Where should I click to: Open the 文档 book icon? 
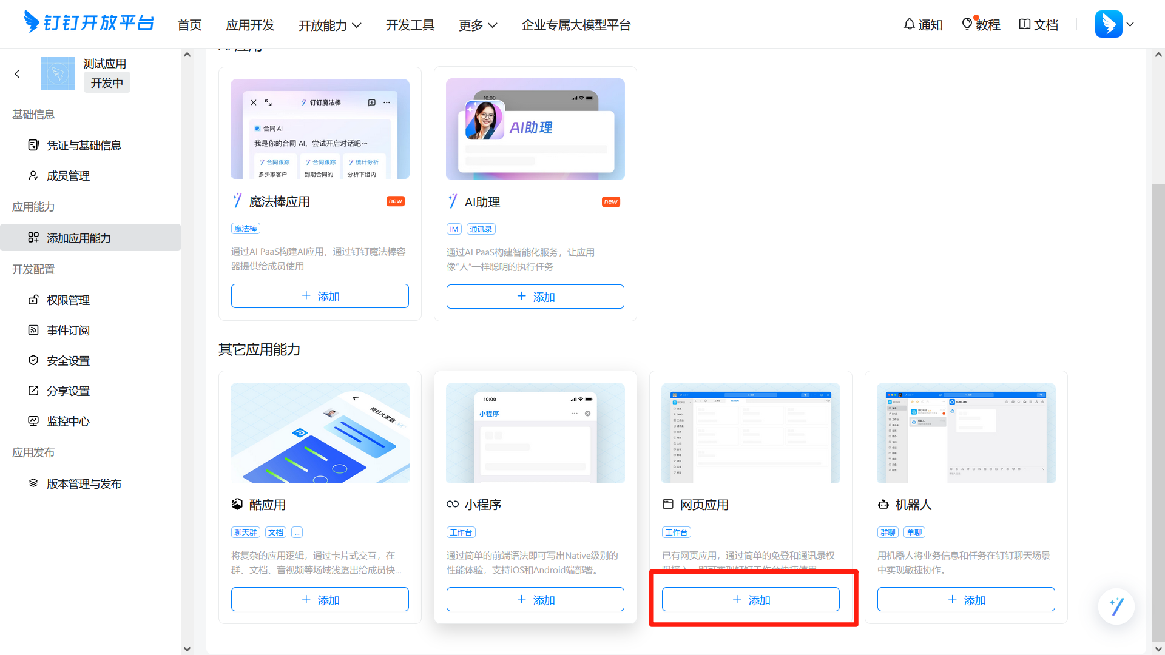click(1024, 24)
